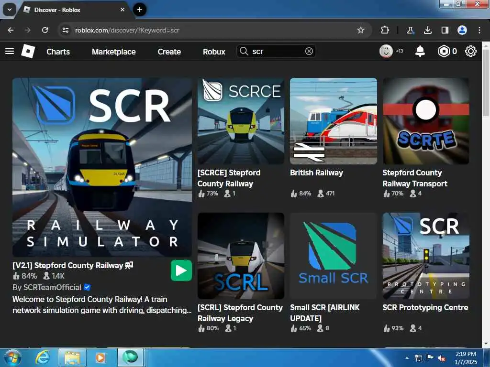The width and height of the screenshot is (490, 367).
Task: Open Windows Media Player from taskbar
Action: [x=100, y=357]
